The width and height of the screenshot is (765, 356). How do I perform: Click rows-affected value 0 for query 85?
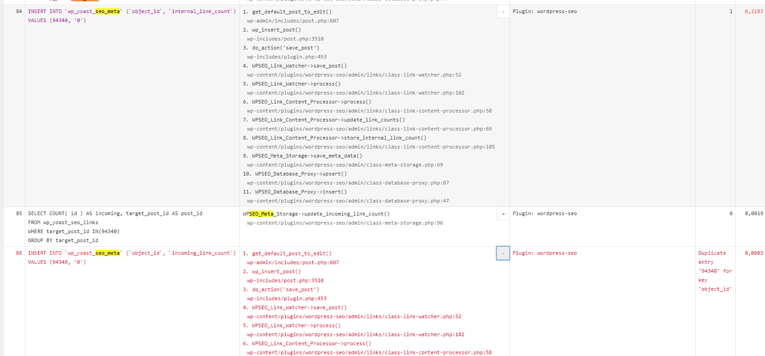point(731,214)
